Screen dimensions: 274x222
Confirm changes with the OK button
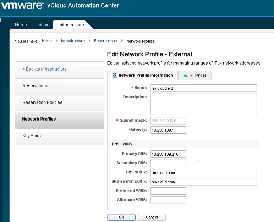point(121,217)
